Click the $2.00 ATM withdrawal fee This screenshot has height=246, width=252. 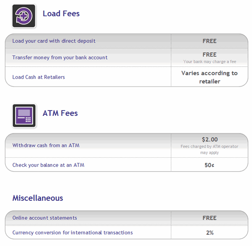210,139
